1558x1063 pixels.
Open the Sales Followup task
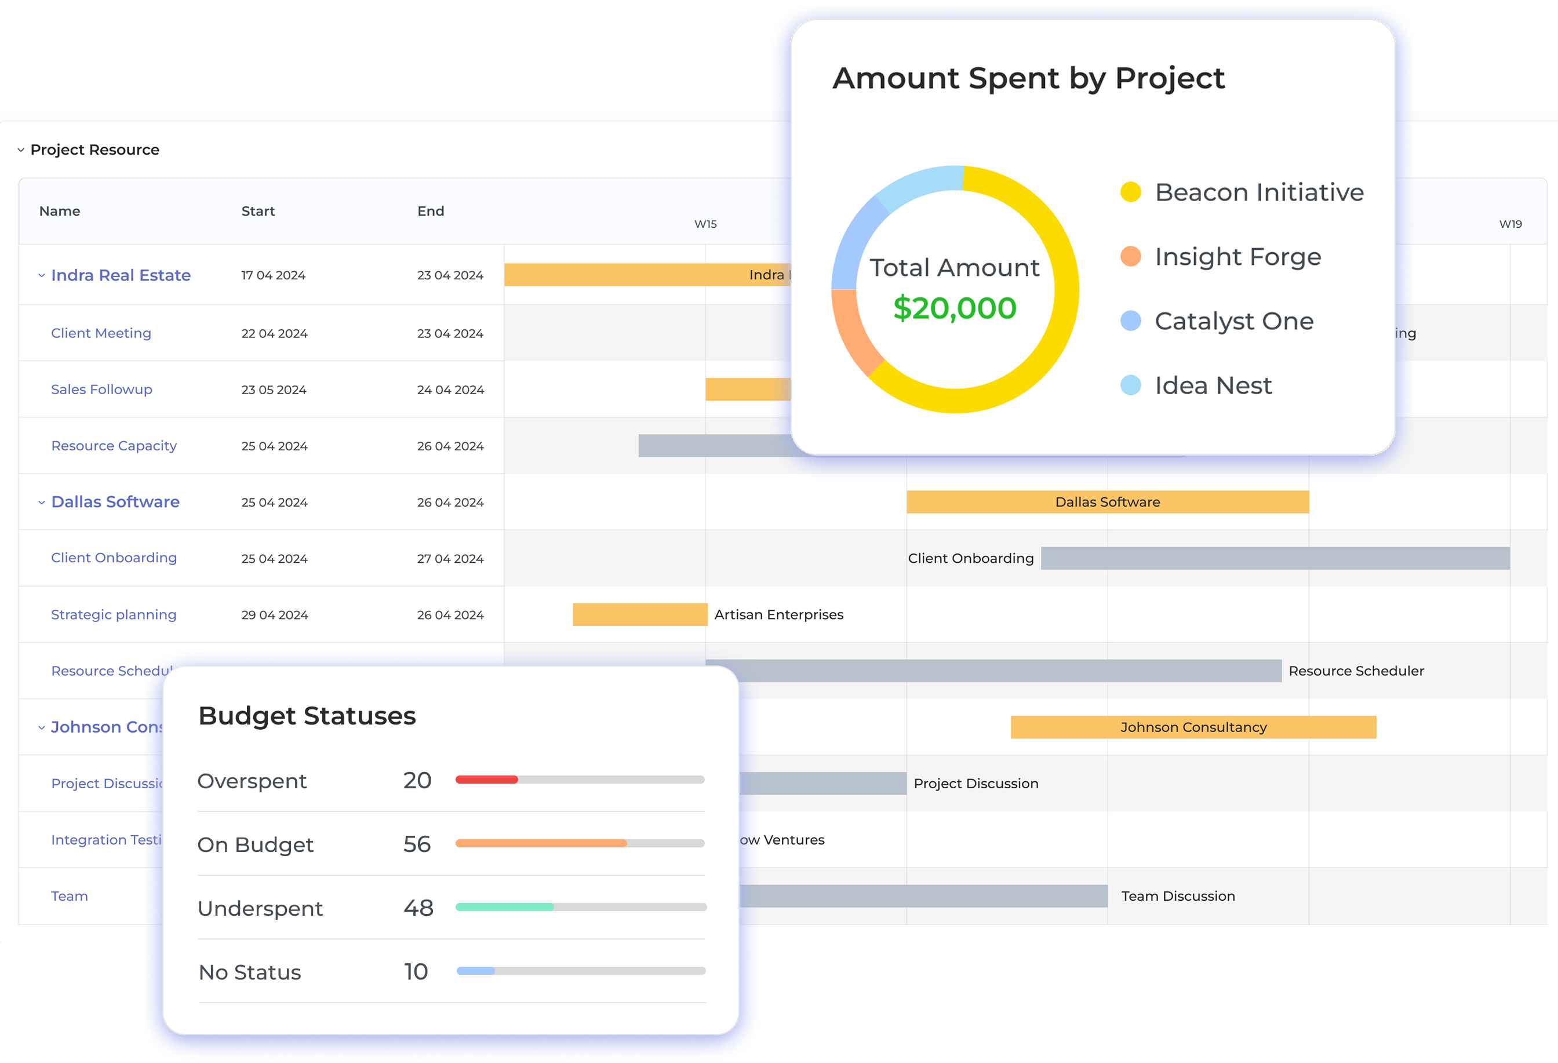(102, 389)
